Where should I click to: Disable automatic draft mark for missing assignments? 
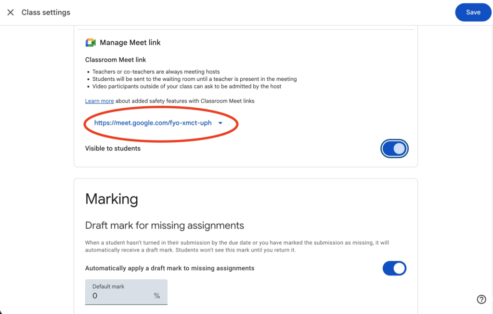pyautogui.click(x=394, y=268)
